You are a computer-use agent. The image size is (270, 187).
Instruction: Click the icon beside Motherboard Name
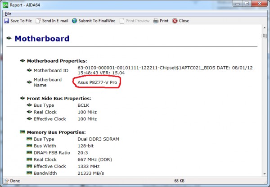tap(29, 82)
